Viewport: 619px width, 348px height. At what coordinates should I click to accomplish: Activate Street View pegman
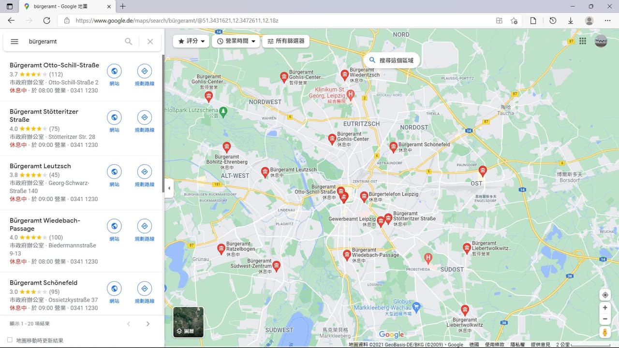(605, 332)
